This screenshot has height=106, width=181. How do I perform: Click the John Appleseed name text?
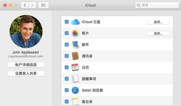point(25,52)
